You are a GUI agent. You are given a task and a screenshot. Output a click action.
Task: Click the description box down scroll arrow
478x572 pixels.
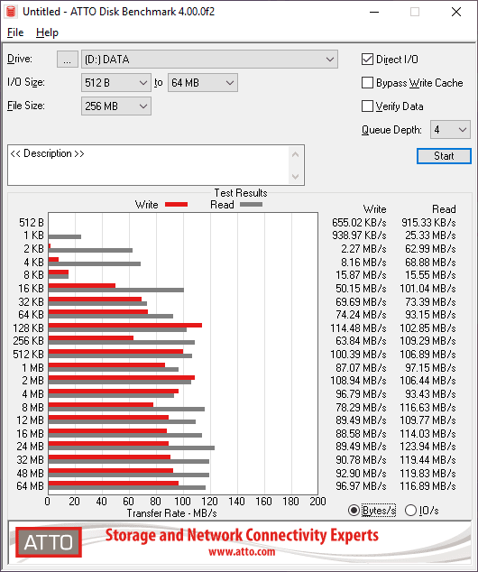[295, 177]
